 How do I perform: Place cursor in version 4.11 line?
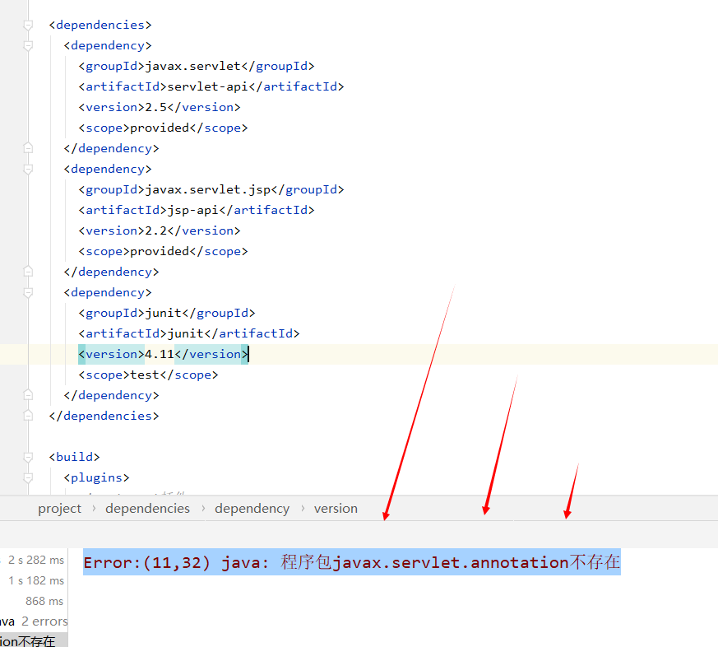point(163,354)
